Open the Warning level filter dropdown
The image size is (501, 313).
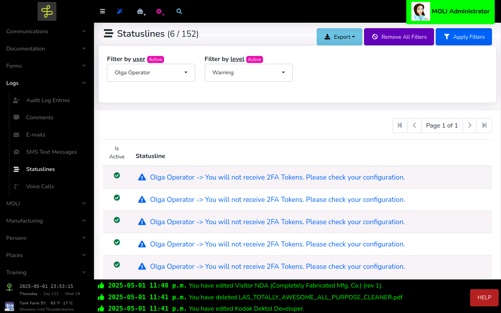point(249,73)
